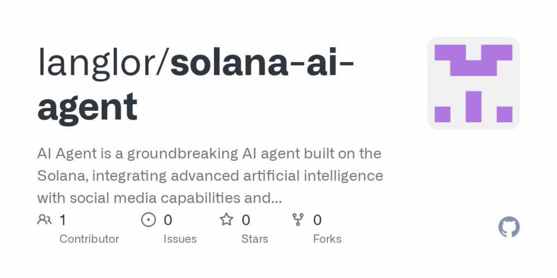Select the bold solana-ai- repository title text

[262, 63]
